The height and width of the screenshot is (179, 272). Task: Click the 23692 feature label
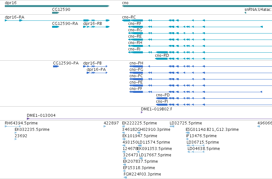pos(21,136)
